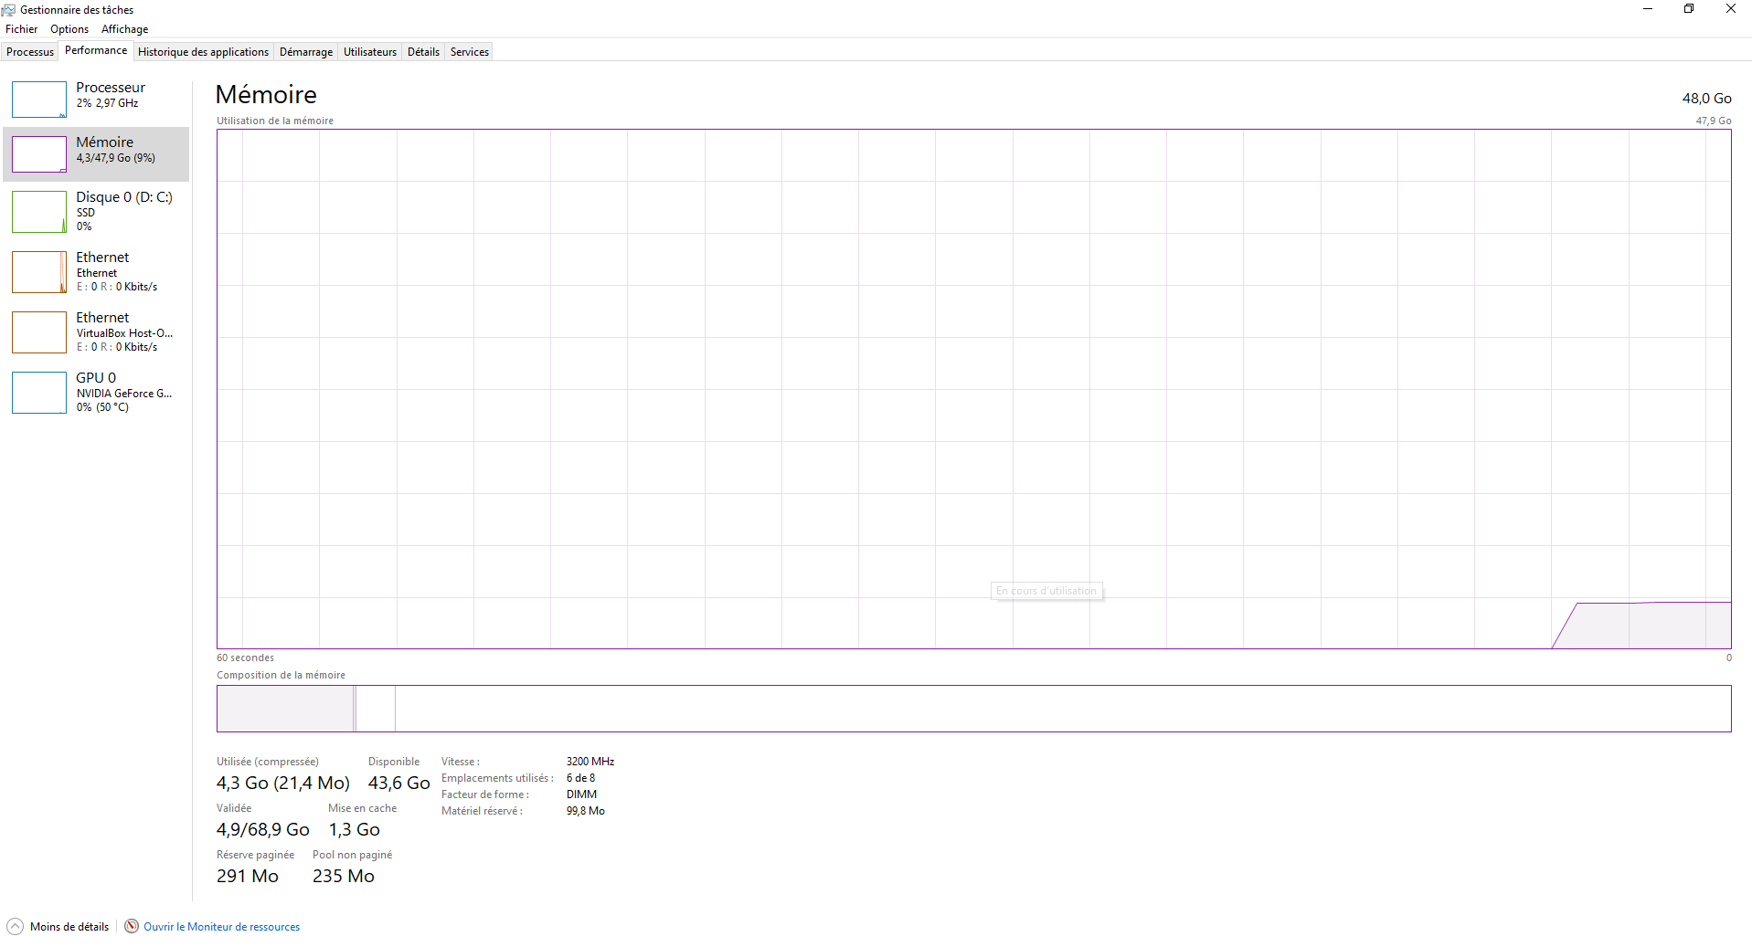Click the Utilisée (compressée) label

[x=268, y=762]
